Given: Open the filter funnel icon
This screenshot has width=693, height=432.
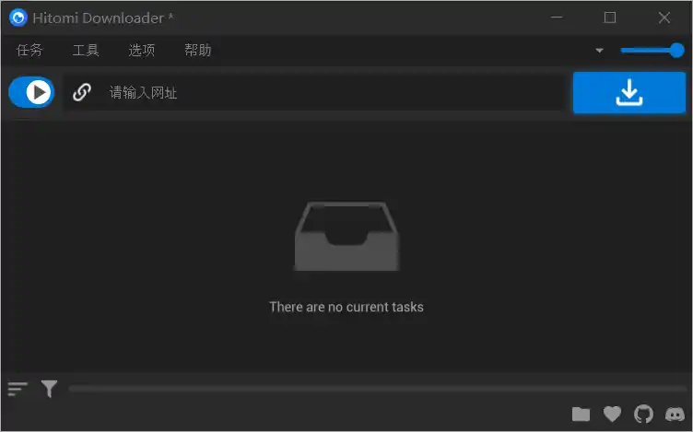Looking at the screenshot, I should pyautogui.click(x=49, y=389).
